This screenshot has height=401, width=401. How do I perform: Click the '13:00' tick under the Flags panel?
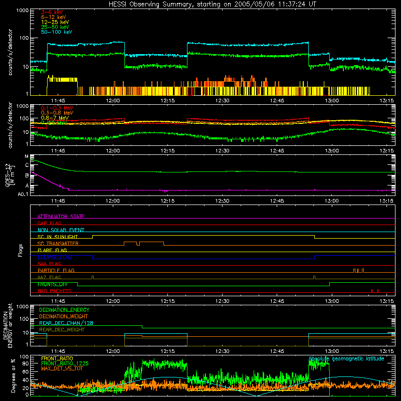[x=332, y=301]
